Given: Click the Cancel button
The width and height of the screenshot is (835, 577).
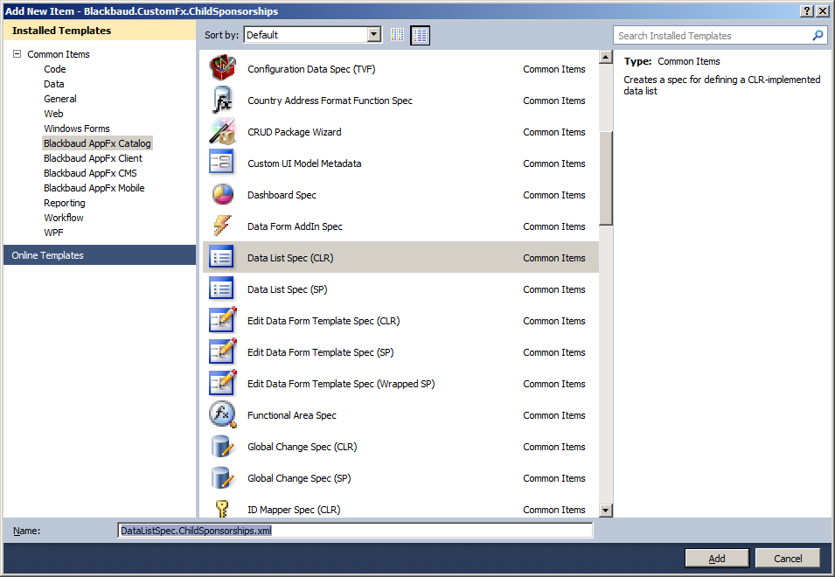Looking at the screenshot, I should click(788, 559).
